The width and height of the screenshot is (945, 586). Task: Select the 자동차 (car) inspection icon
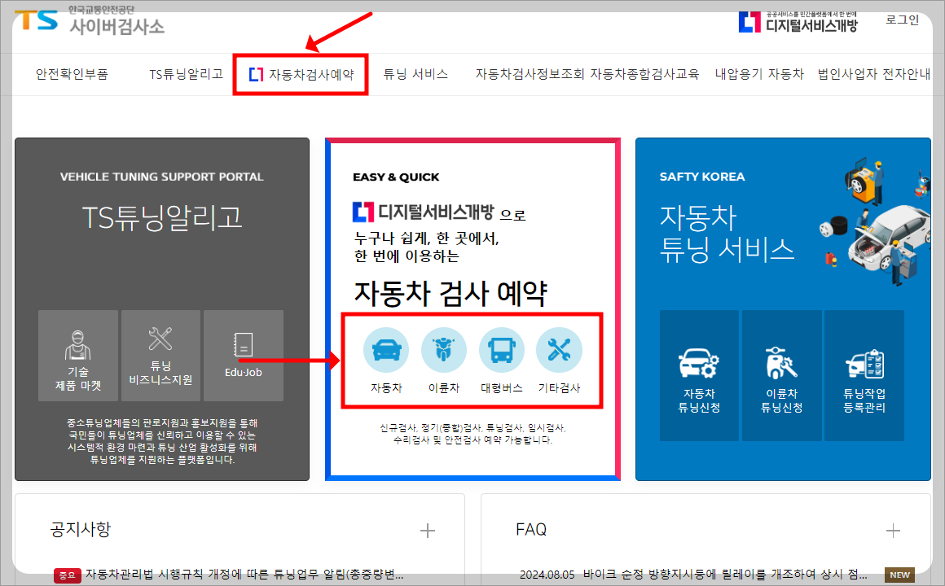(385, 348)
